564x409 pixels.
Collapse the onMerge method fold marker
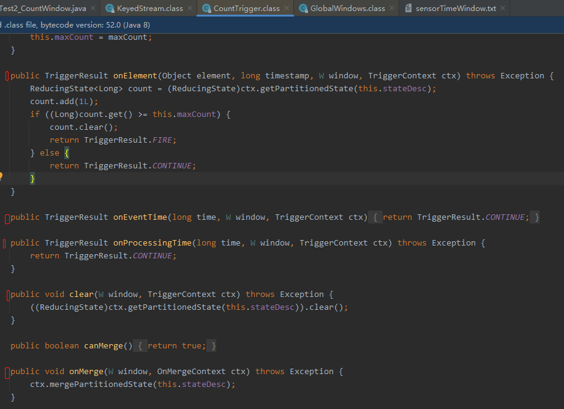(7, 373)
